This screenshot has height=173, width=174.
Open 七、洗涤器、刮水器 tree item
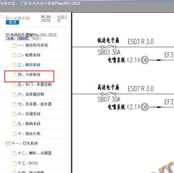click(x=35, y=104)
